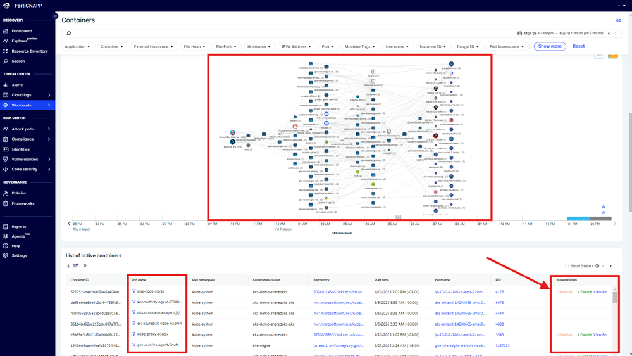This screenshot has width=632, height=356.
Task: Reset all filters link
Action: coord(578,46)
